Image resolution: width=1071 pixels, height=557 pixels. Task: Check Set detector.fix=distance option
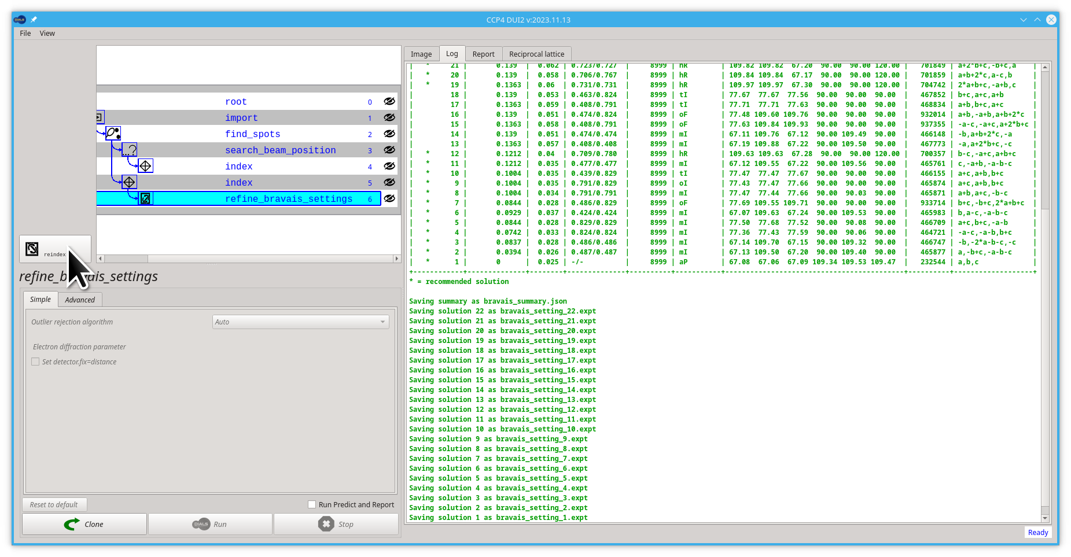tap(35, 362)
